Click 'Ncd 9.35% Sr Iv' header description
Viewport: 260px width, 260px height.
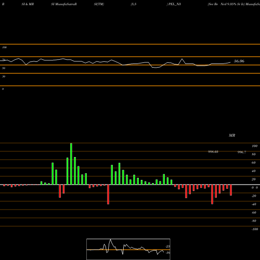(x=232, y=4)
